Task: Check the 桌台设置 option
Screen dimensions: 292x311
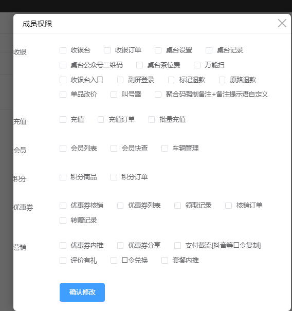Action: [158, 50]
